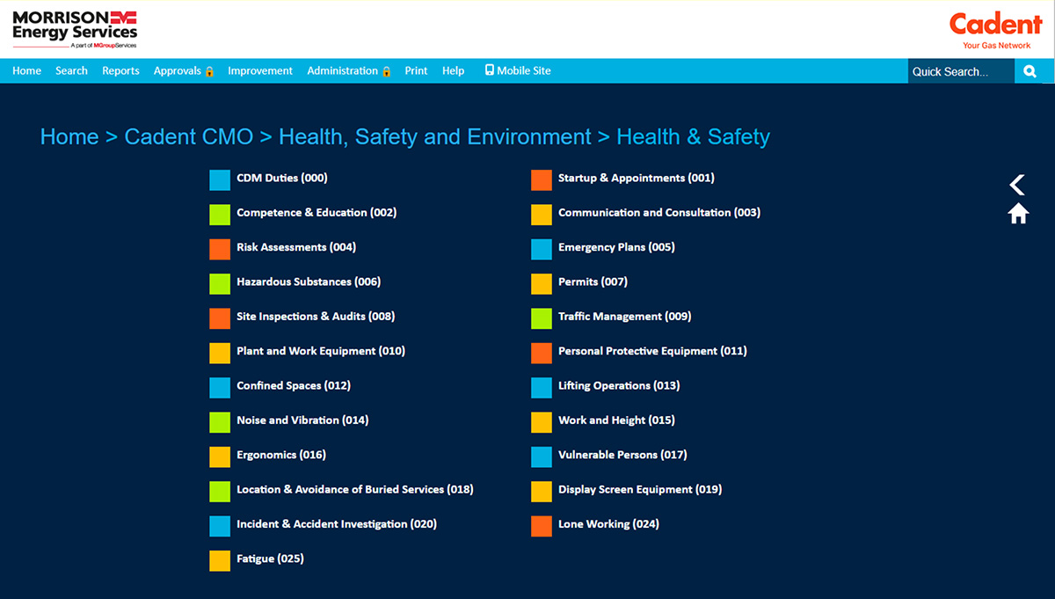Open Lone Working (024) section
1055x599 pixels.
(x=608, y=524)
